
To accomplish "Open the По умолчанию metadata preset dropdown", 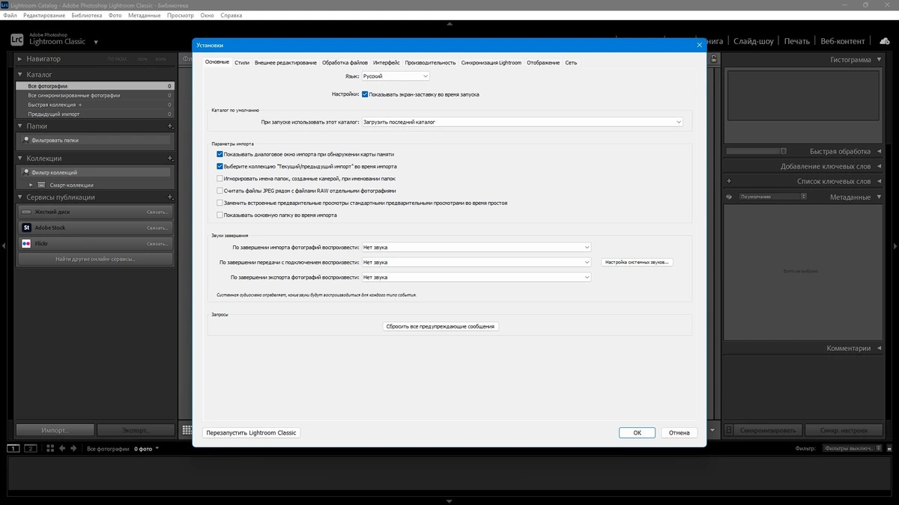I will (772, 197).
